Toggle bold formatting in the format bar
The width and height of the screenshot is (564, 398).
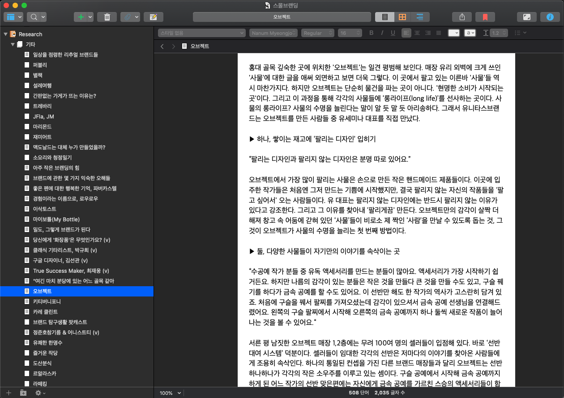[x=371, y=33]
